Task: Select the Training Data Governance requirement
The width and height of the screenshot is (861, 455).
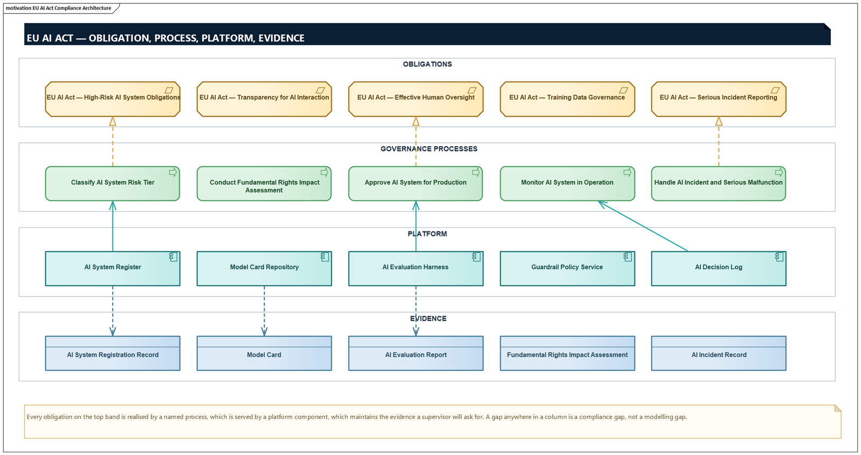Action: click(x=567, y=99)
